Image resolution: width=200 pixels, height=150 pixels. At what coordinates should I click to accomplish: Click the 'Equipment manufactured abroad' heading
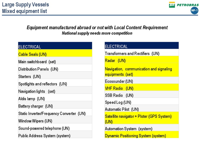coord(97,27)
